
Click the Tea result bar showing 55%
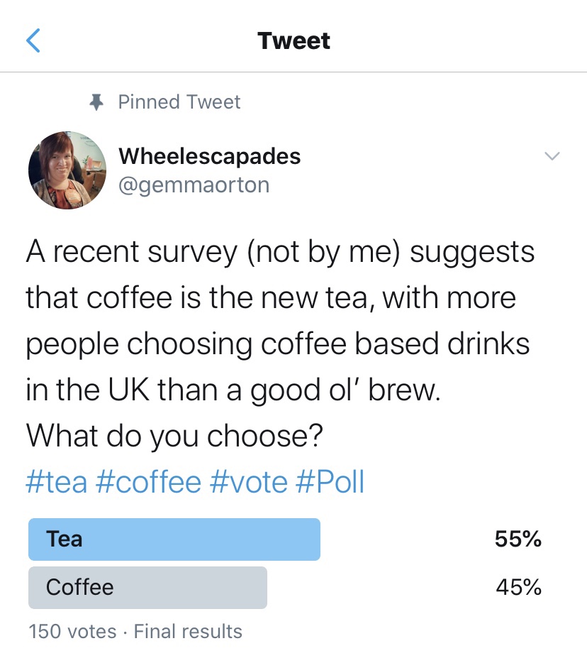(174, 539)
